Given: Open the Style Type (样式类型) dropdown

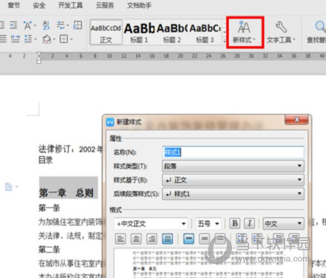Looking at the screenshot, I should coord(233,166).
